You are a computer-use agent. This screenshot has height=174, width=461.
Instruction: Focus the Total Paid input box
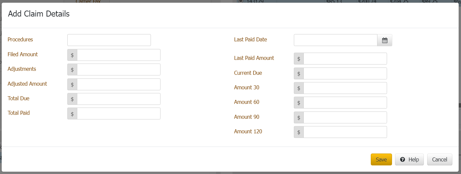pos(118,113)
